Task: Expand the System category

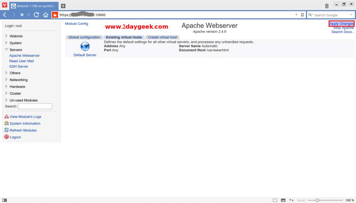Action: (6, 43)
